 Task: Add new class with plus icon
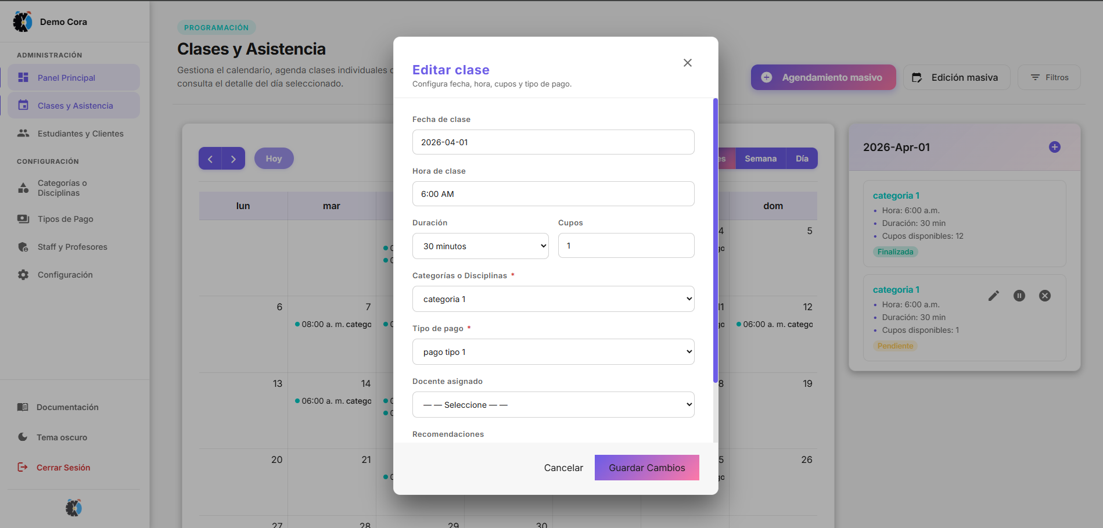click(1054, 147)
